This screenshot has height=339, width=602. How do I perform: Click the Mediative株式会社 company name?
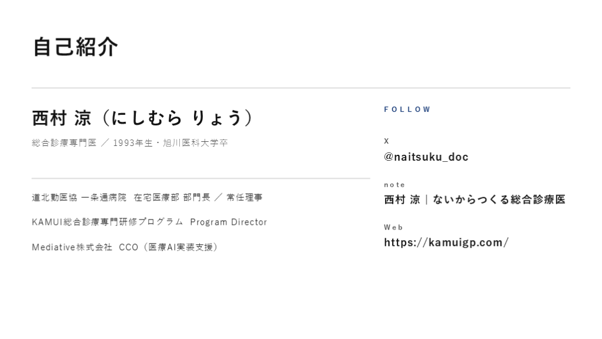point(72,247)
